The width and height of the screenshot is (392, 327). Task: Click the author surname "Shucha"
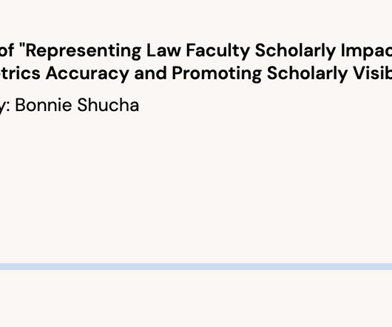pos(108,105)
